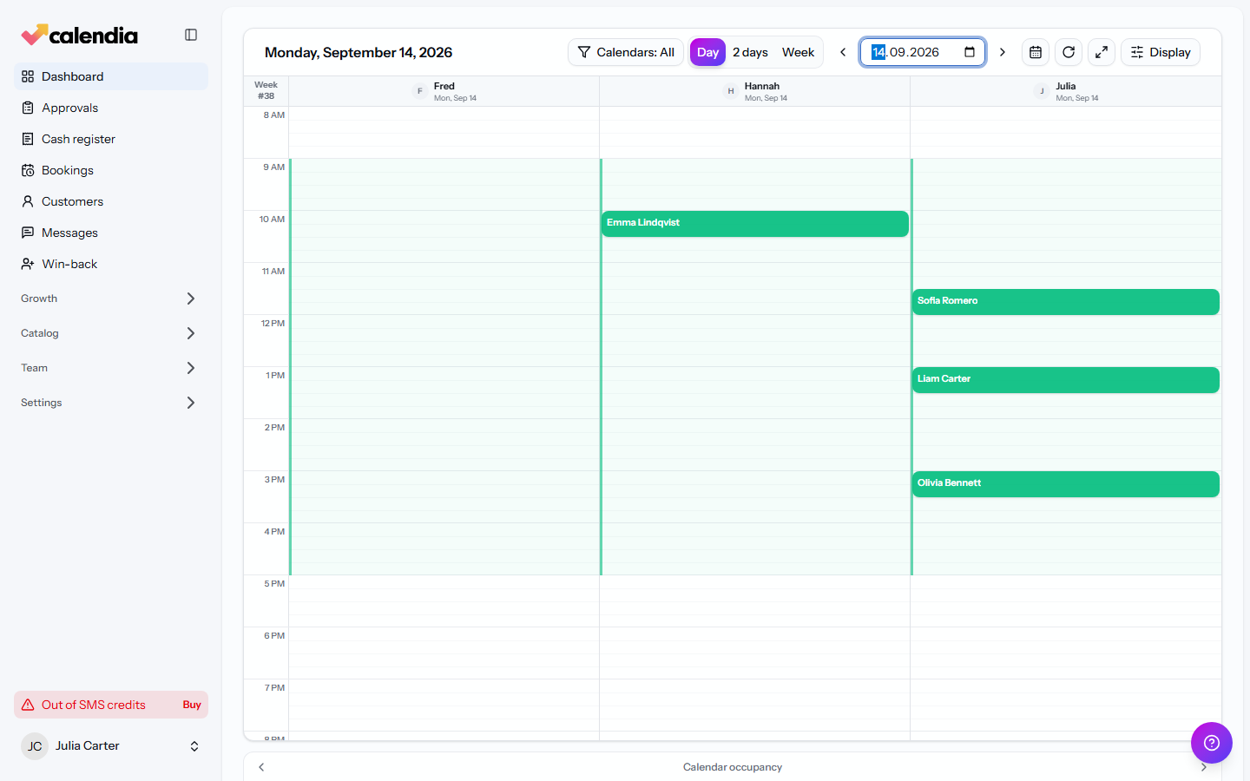
Task: Switch to 2 days view
Action: [750, 52]
